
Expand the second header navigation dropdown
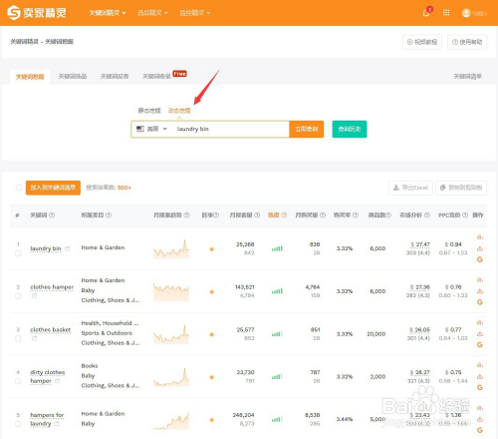tap(152, 13)
